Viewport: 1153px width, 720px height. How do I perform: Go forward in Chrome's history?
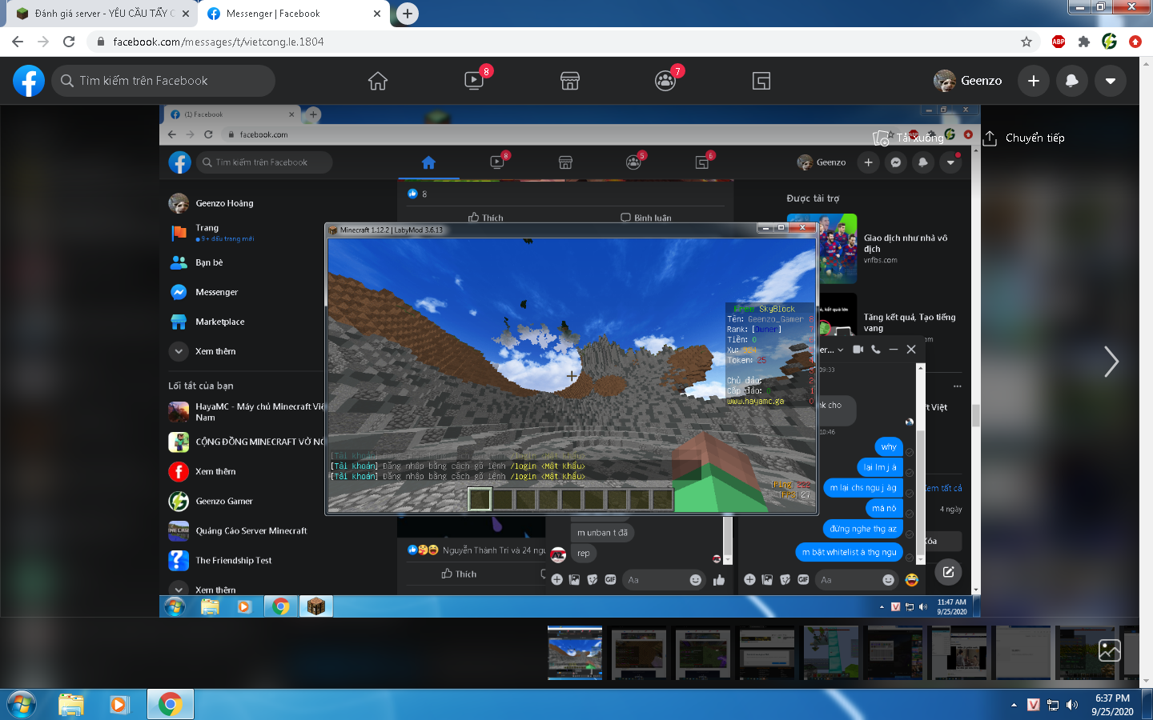coord(43,42)
